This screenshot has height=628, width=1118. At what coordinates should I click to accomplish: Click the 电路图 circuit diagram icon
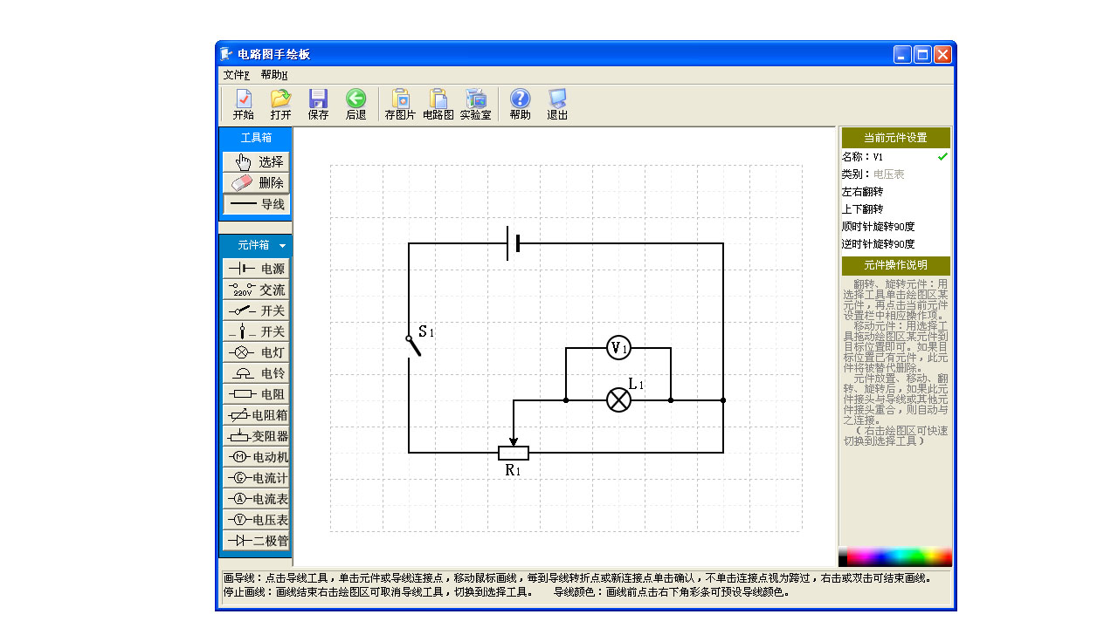tap(438, 105)
